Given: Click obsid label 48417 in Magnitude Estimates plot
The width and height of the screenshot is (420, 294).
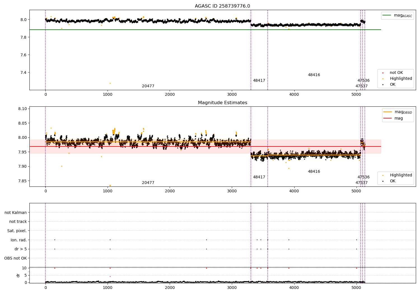Looking at the screenshot, I should (259, 177).
